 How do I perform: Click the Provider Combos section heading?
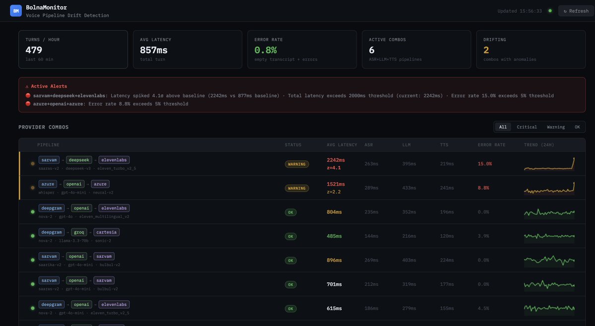[44, 127]
